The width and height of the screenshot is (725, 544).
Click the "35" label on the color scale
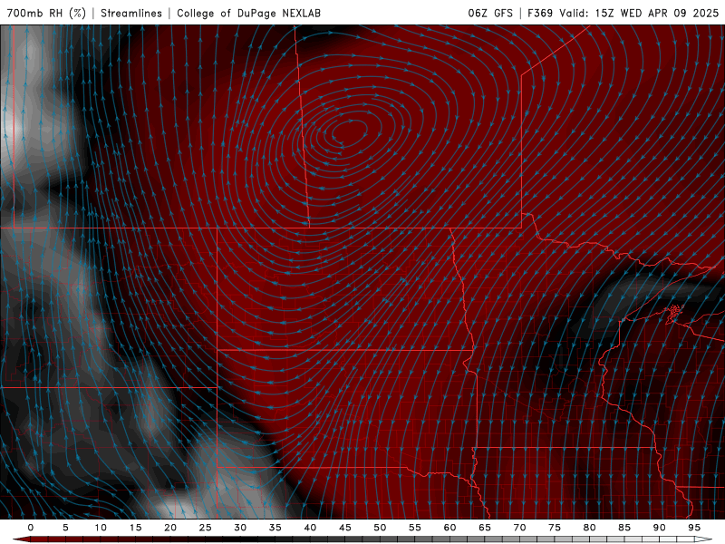[x=275, y=528]
